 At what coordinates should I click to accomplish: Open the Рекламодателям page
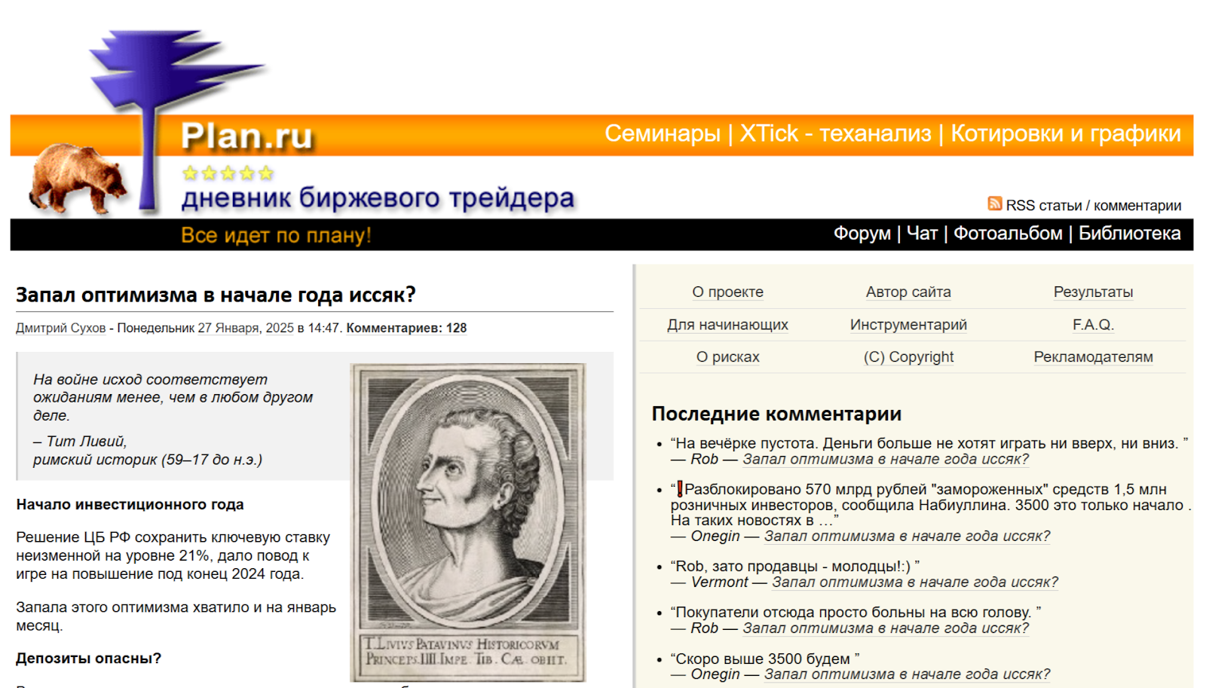coord(1093,357)
